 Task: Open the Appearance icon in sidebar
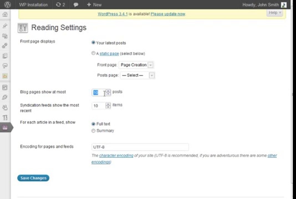5,88
